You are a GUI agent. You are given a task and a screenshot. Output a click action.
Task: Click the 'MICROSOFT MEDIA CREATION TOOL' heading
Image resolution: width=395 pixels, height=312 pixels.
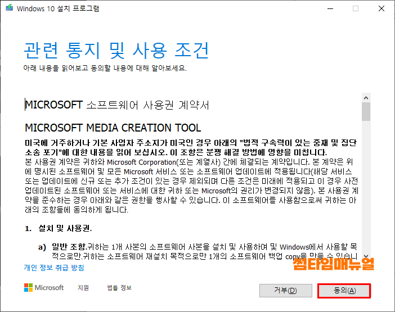pos(113,128)
